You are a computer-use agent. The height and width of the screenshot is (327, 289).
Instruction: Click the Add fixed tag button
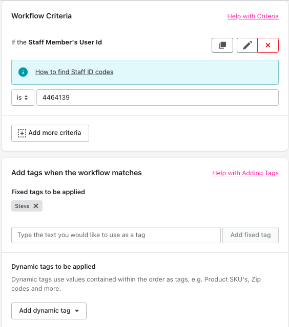click(251, 235)
